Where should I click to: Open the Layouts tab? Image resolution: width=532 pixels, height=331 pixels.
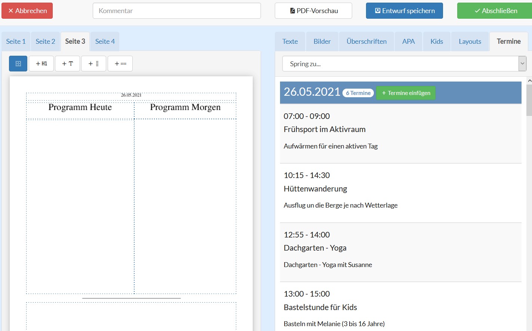[x=470, y=42]
